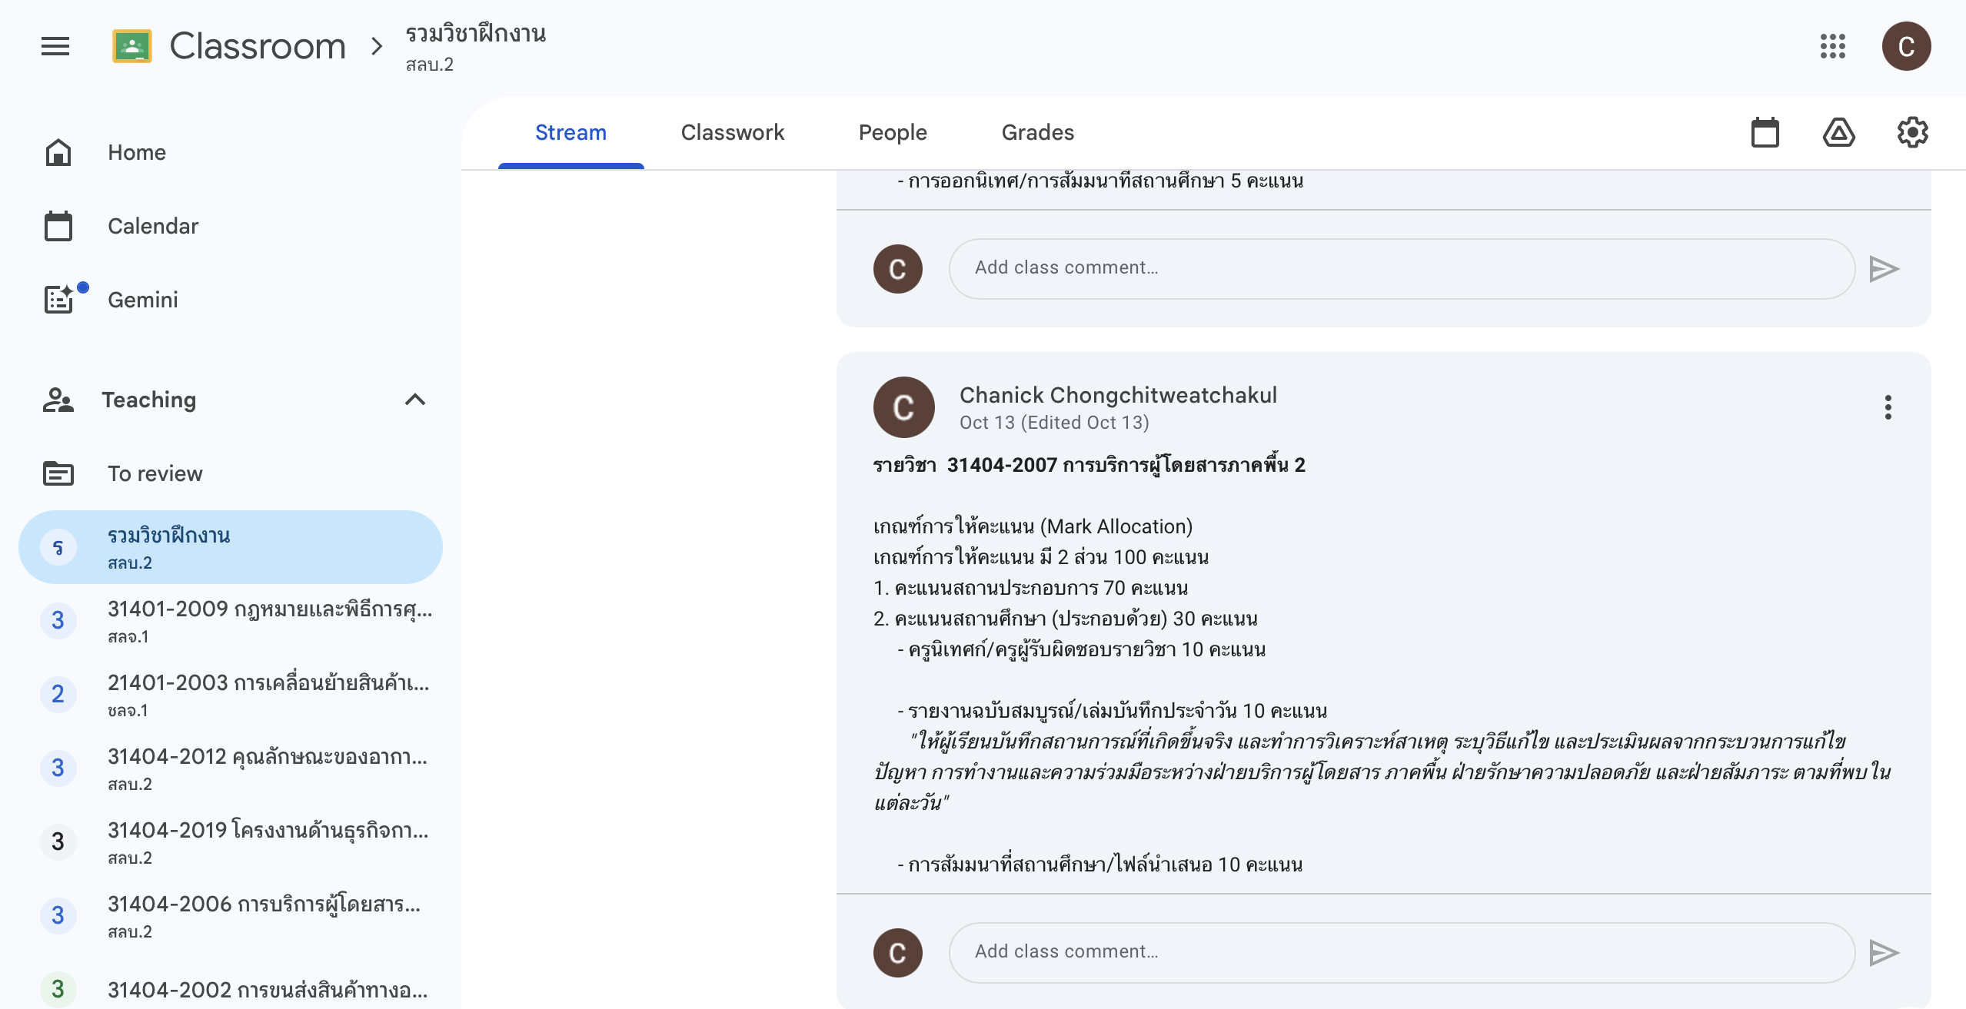1966x1009 pixels.
Task: Click class badge for 31401-2009
Action: coord(58,621)
